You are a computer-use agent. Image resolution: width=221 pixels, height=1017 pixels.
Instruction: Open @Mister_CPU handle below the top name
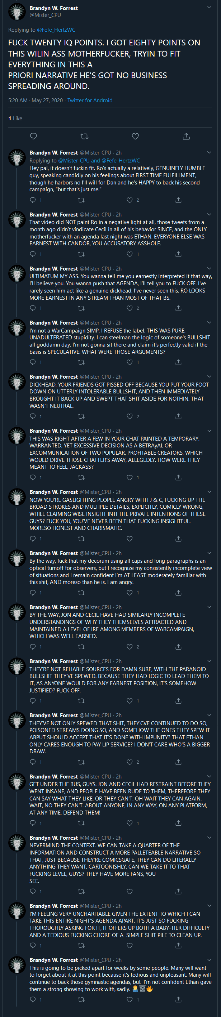click(x=45, y=15)
